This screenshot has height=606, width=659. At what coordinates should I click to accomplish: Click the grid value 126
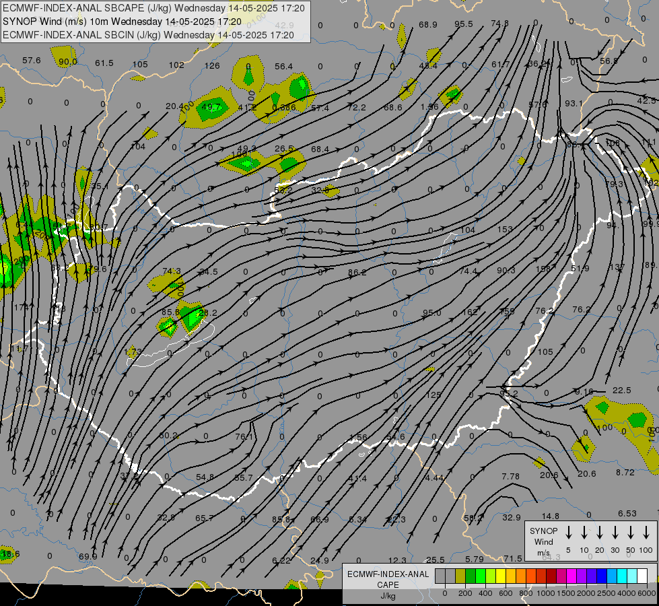point(212,65)
